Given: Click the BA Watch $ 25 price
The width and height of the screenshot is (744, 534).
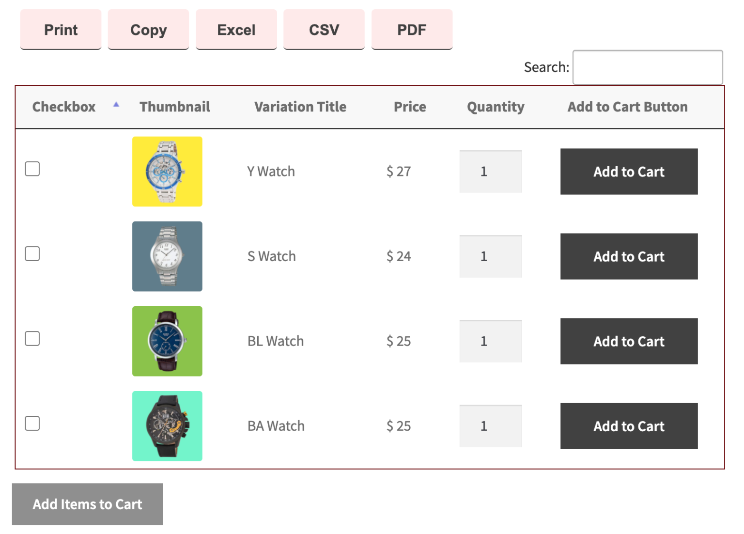Looking at the screenshot, I should (x=399, y=426).
